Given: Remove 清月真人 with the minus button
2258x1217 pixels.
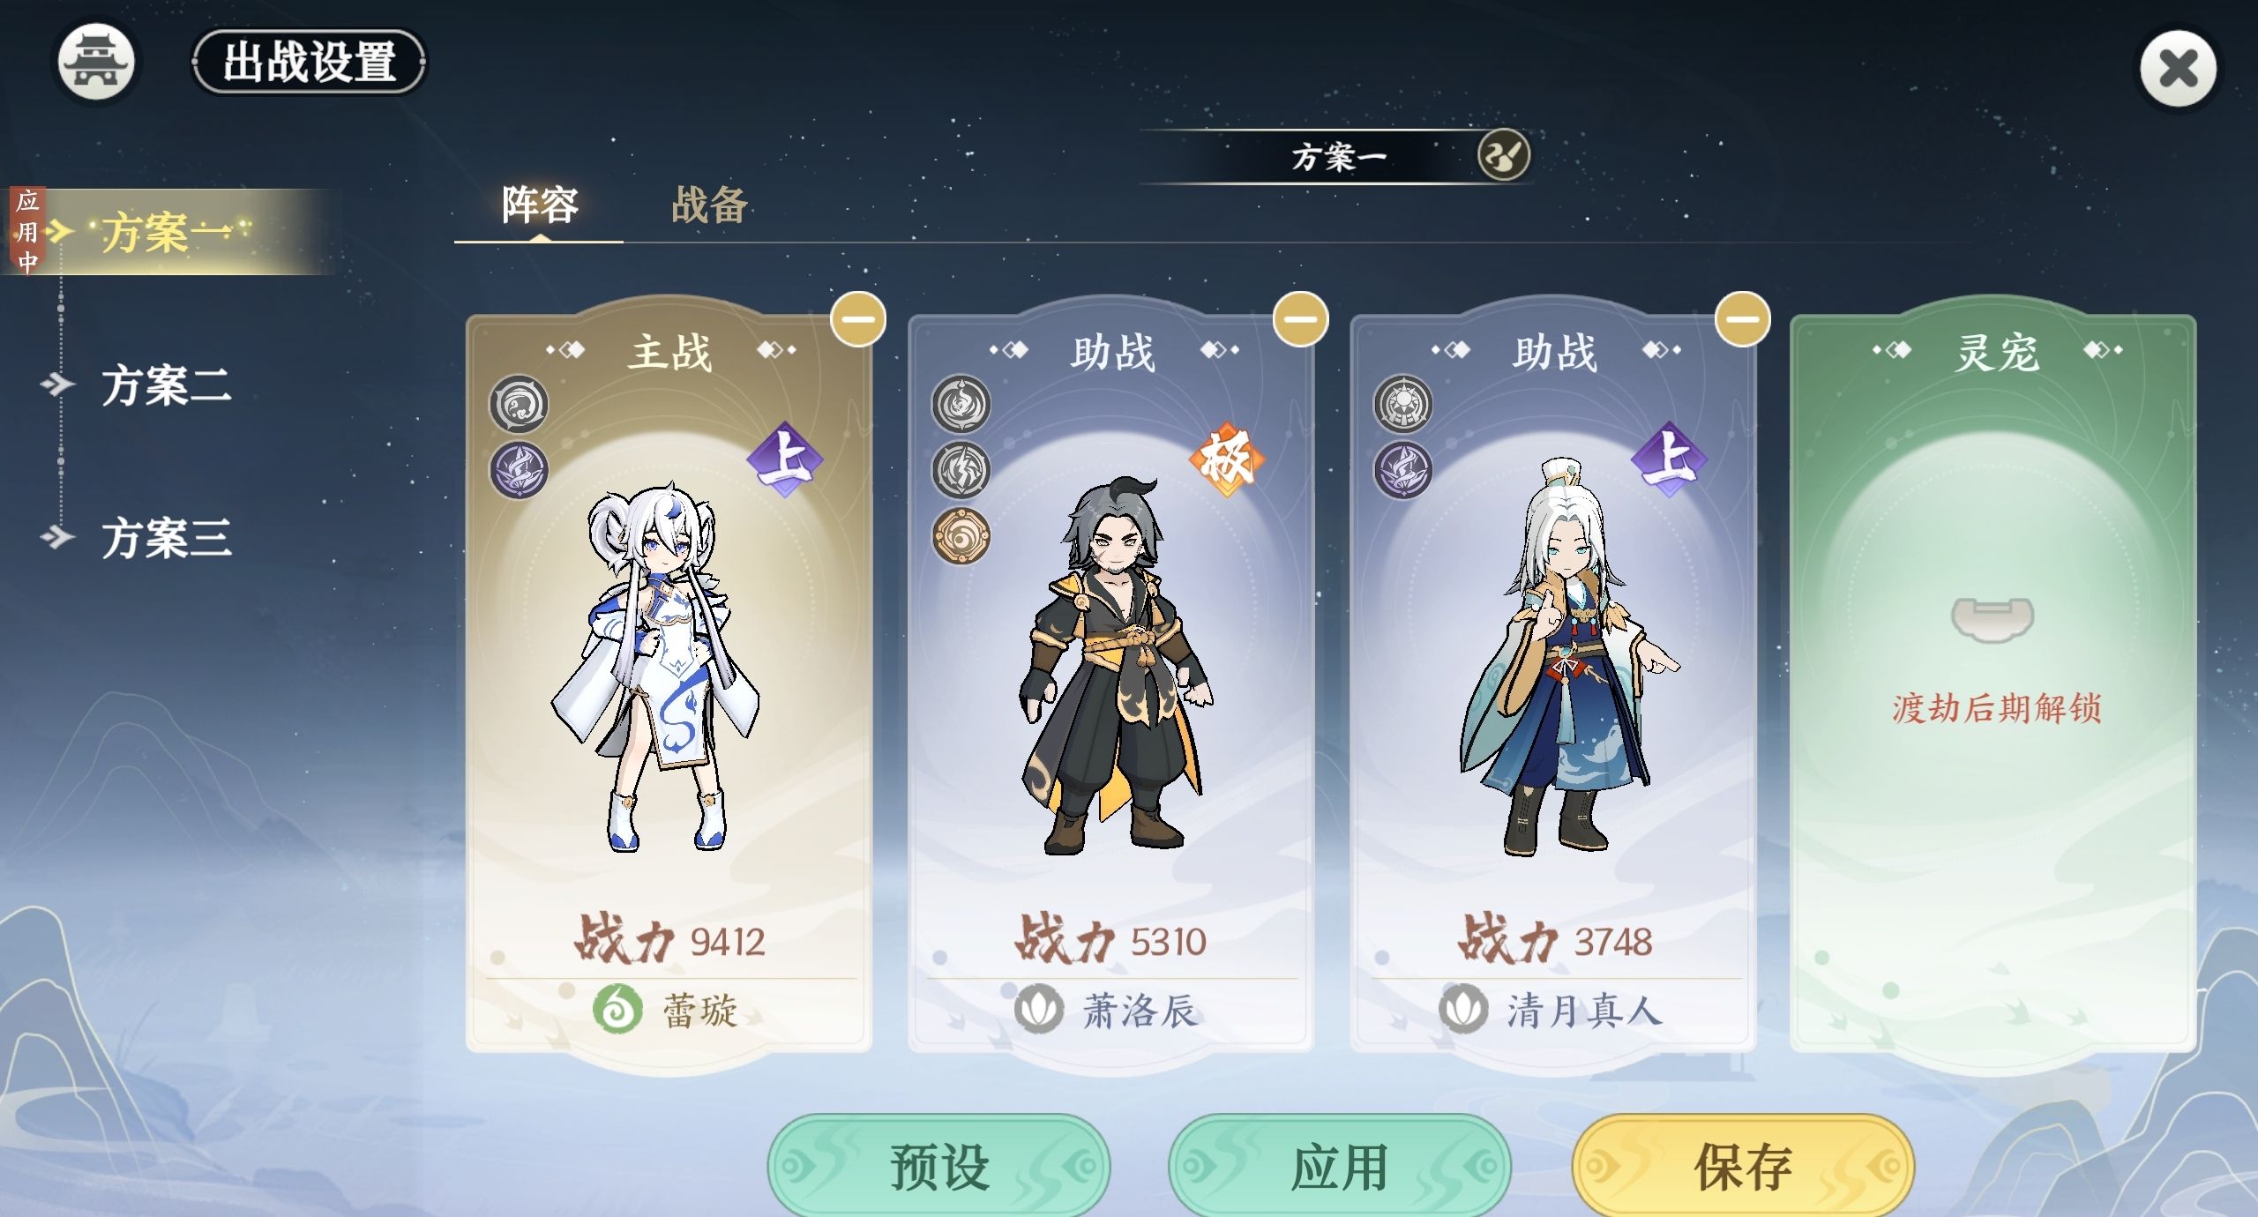Looking at the screenshot, I should 1742,319.
